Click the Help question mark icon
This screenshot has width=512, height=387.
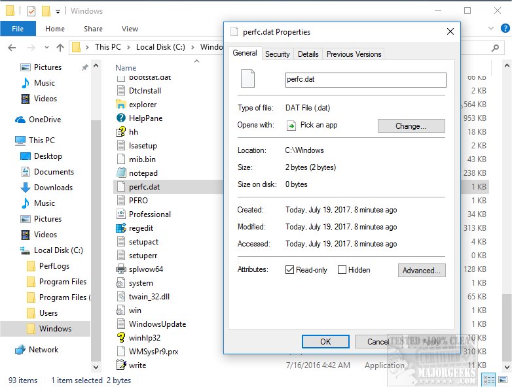(505, 28)
